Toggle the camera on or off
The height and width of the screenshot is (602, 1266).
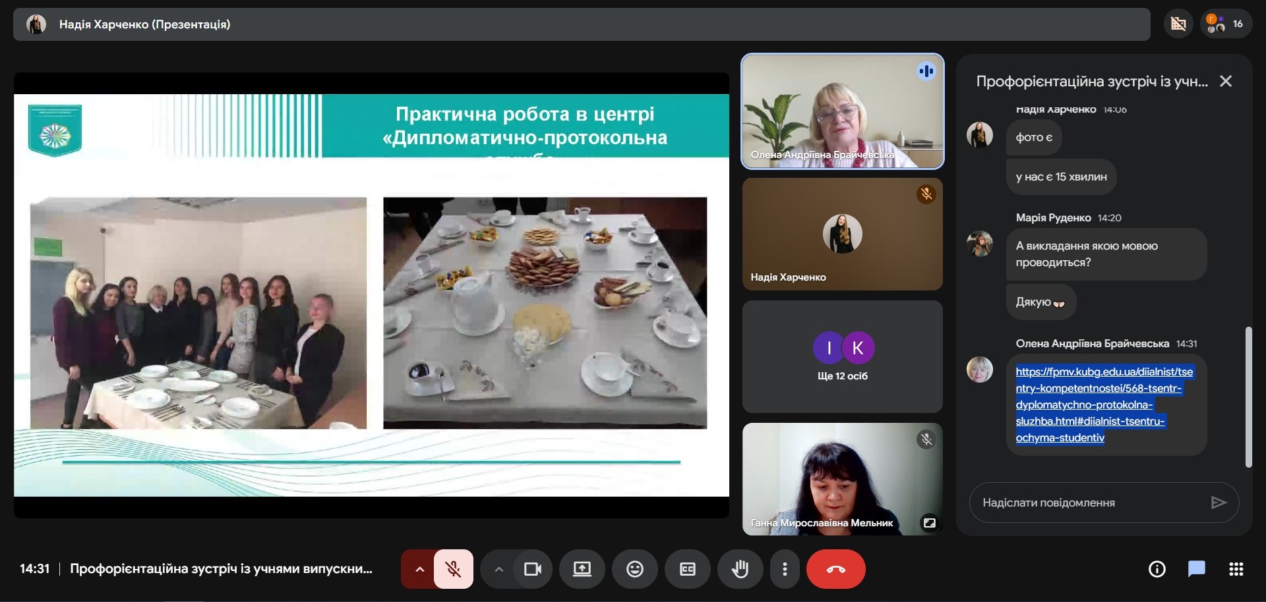coord(532,569)
